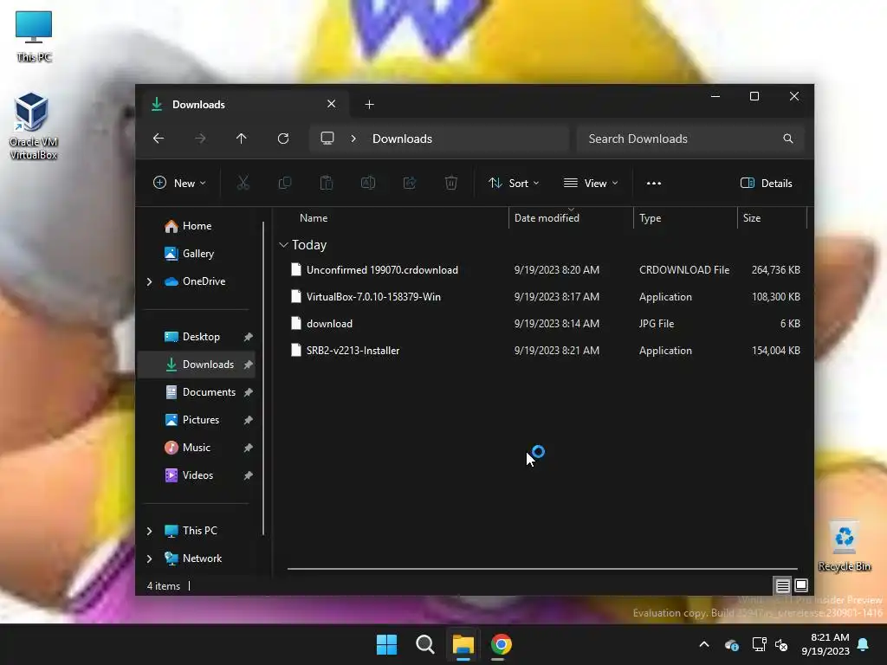Open Google Chrome from taskbar
The width and height of the screenshot is (887, 665).
tap(502, 644)
